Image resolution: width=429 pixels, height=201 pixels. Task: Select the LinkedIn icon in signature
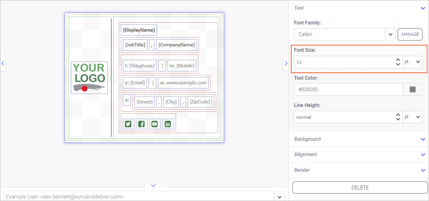pyautogui.click(x=168, y=124)
